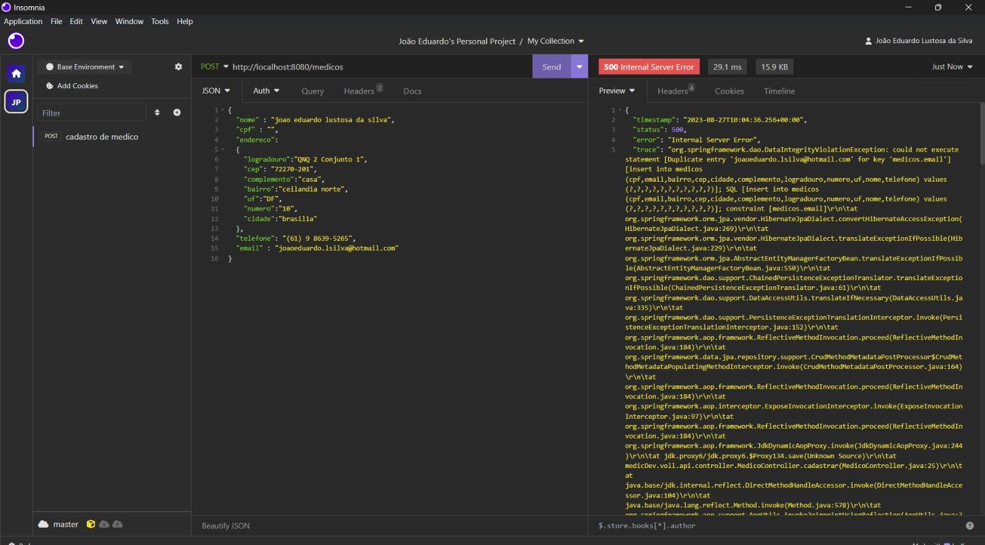The height and width of the screenshot is (545, 985).
Task: Open the Help menu
Action: pyautogui.click(x=185, y=22)
